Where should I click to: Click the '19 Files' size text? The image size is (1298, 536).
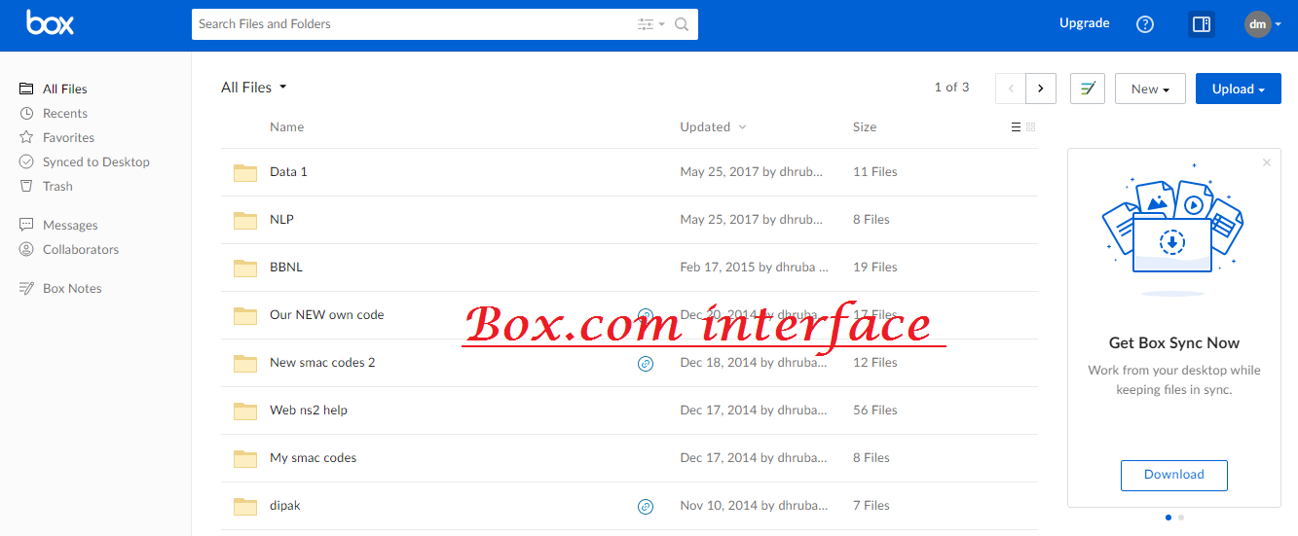click(875, 268)
